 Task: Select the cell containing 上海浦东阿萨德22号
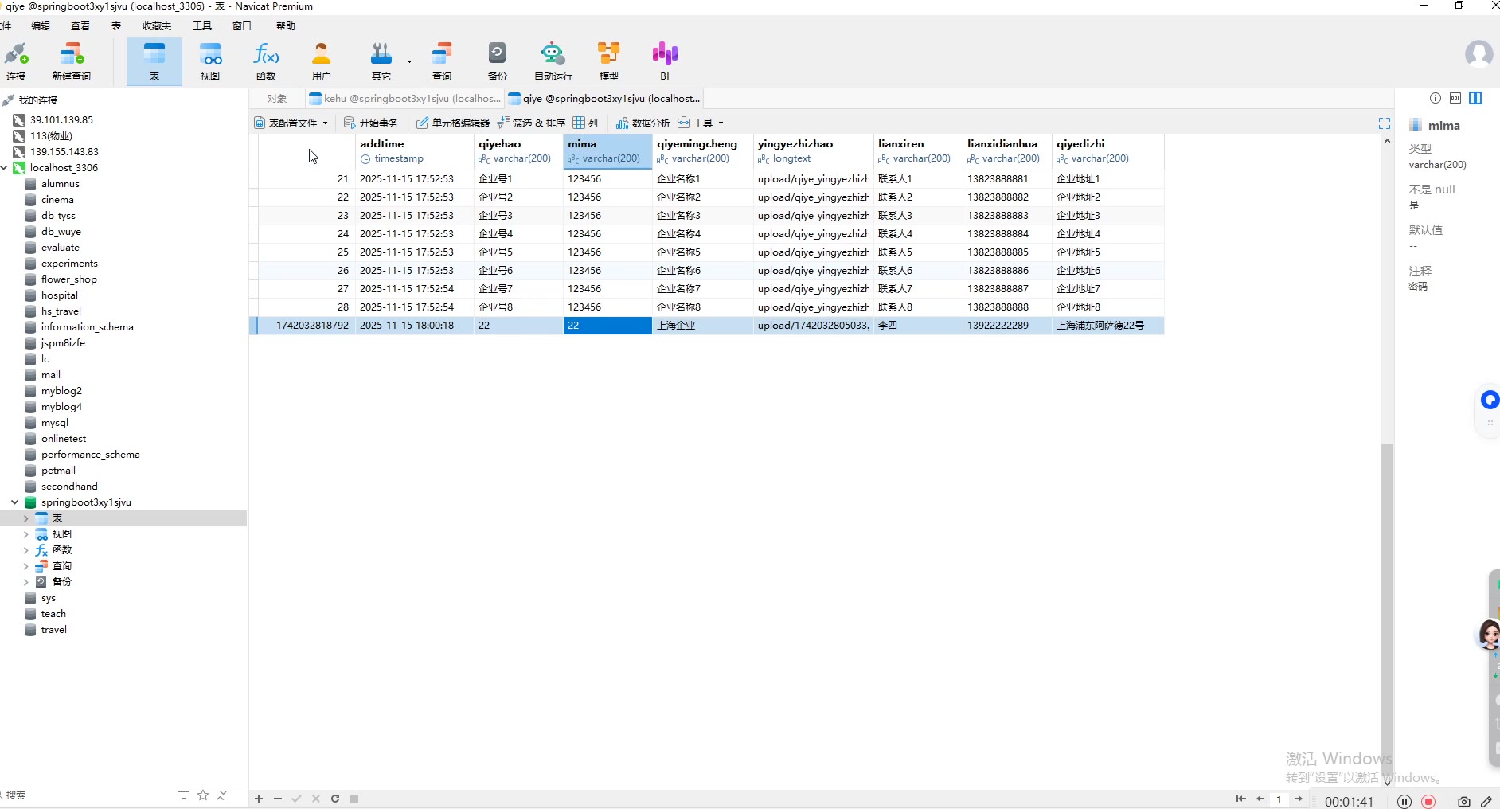(x=1108, y=326)
